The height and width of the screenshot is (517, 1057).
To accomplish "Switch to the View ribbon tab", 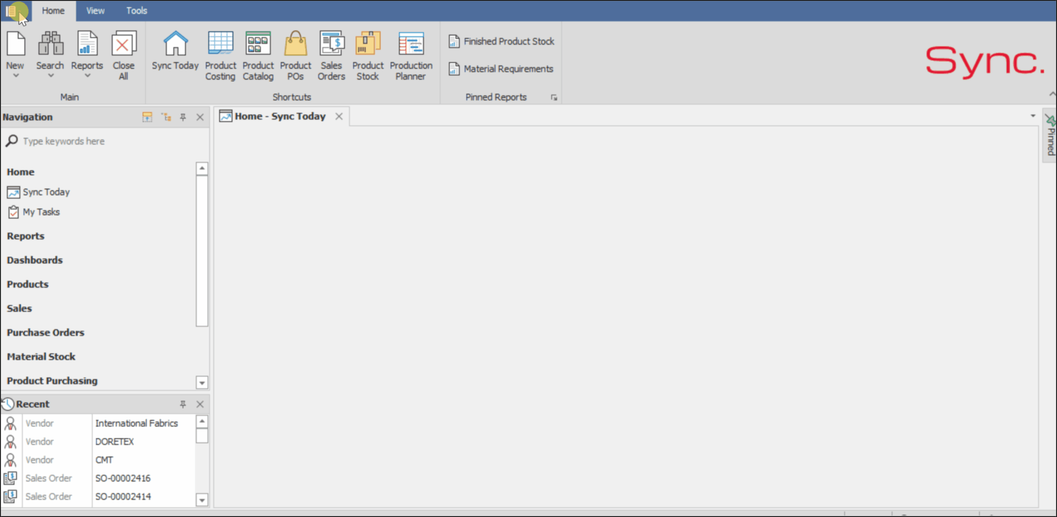I will click(x=95, y=11).
